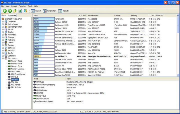Click the Devices icon
180x114 pixels.
coord(6,45)
